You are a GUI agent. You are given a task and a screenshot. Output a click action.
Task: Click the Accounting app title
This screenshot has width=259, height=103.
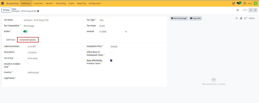click(x=12, y=3)
